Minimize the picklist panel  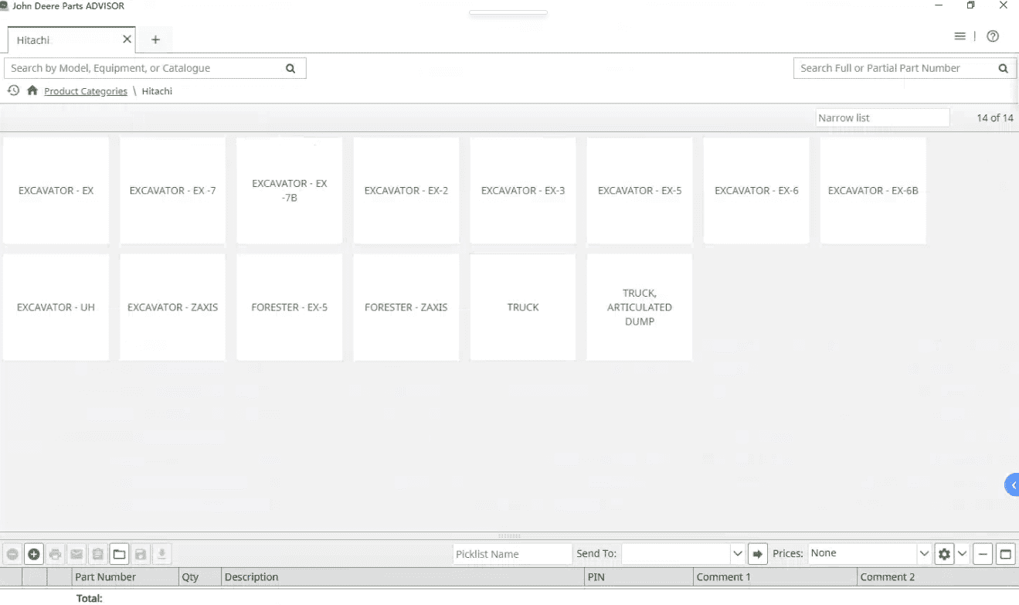point(983,554)
